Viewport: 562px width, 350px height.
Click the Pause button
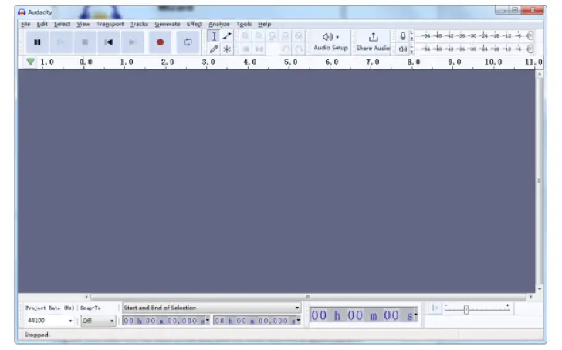(37, 42)
